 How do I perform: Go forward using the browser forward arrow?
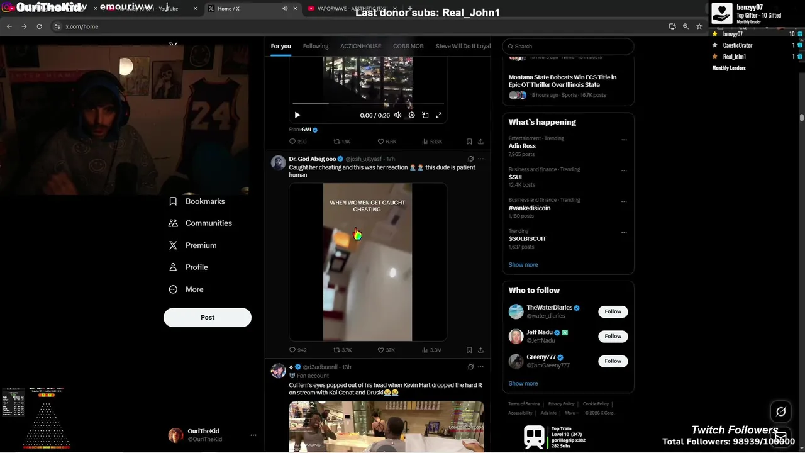[24, 26]
